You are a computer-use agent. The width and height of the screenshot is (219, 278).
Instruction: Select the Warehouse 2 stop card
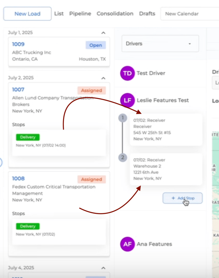(x=166, y=169)
